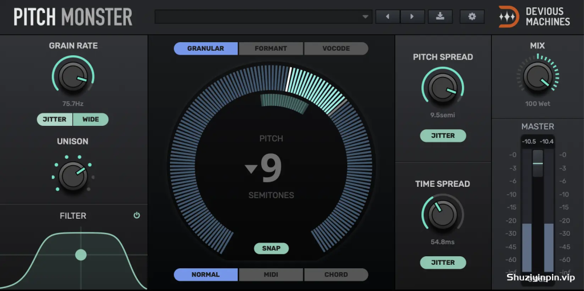Click the Devious Machines logo
Viewport: 584px width, 291px height.
coord(534,17)
